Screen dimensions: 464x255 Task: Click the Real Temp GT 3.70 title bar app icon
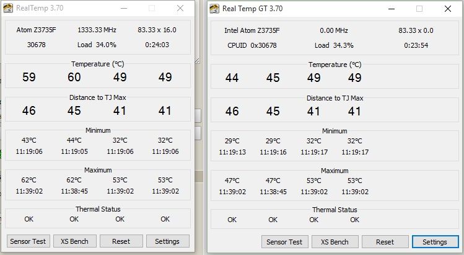point(214,9)
